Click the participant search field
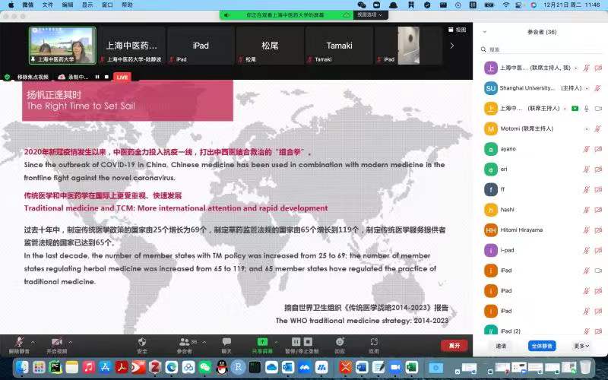 (541, 49)
